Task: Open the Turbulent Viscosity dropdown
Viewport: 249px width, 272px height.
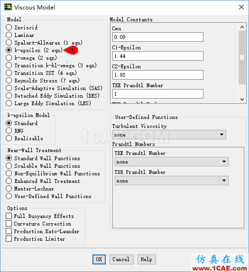Action: [x=169, y=135]
